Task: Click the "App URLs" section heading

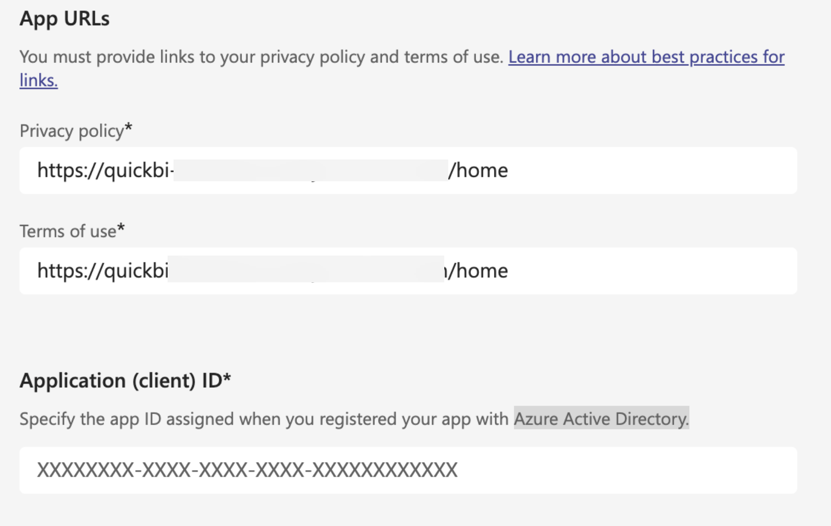Action: tap(64, 19)
